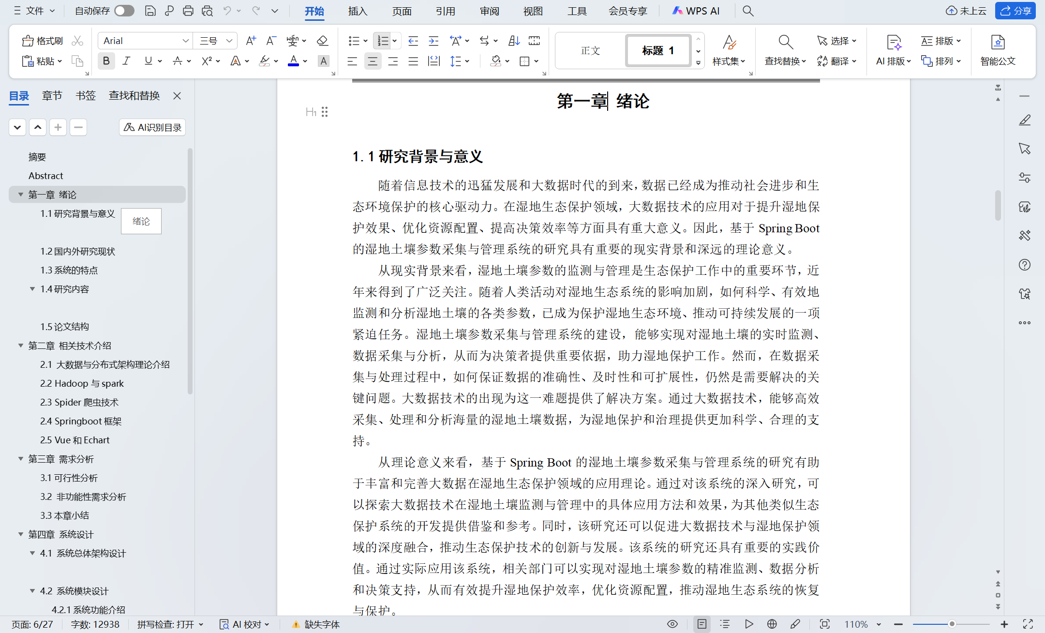Apply the 标题 1 style
Viewport: 1045px width, 633px height.
click(x=658, y=50)
